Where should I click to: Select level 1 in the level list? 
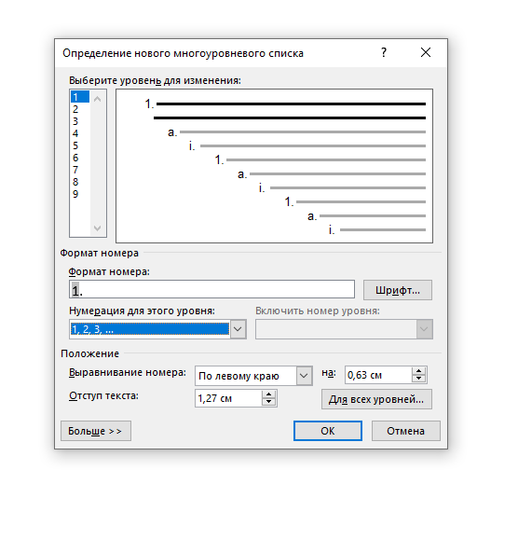(x=80, y=97)
